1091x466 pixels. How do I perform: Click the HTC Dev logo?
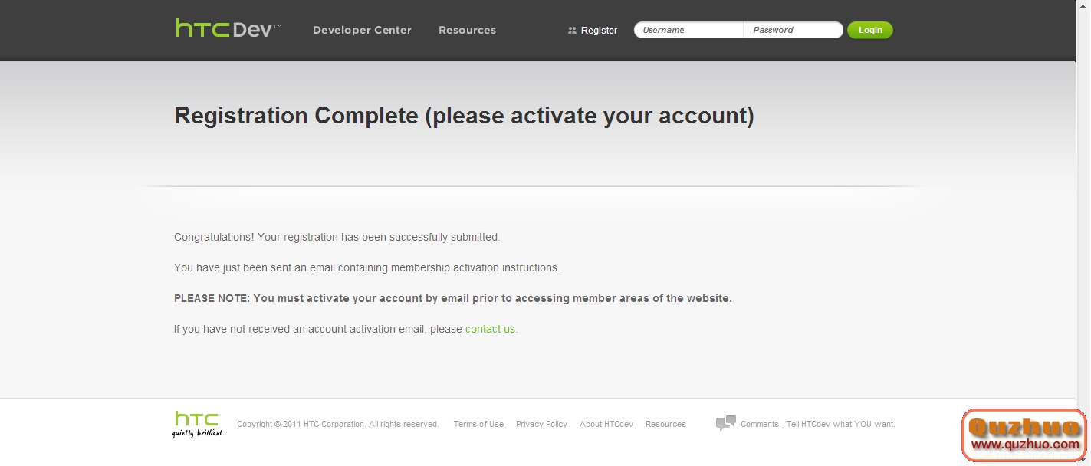tap(226, 28)
